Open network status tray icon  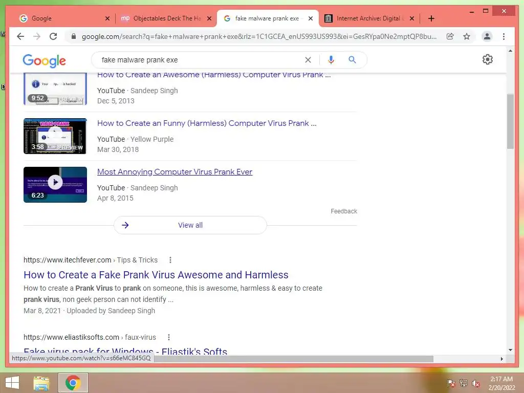pyautogui.click(x=464, y=383)
